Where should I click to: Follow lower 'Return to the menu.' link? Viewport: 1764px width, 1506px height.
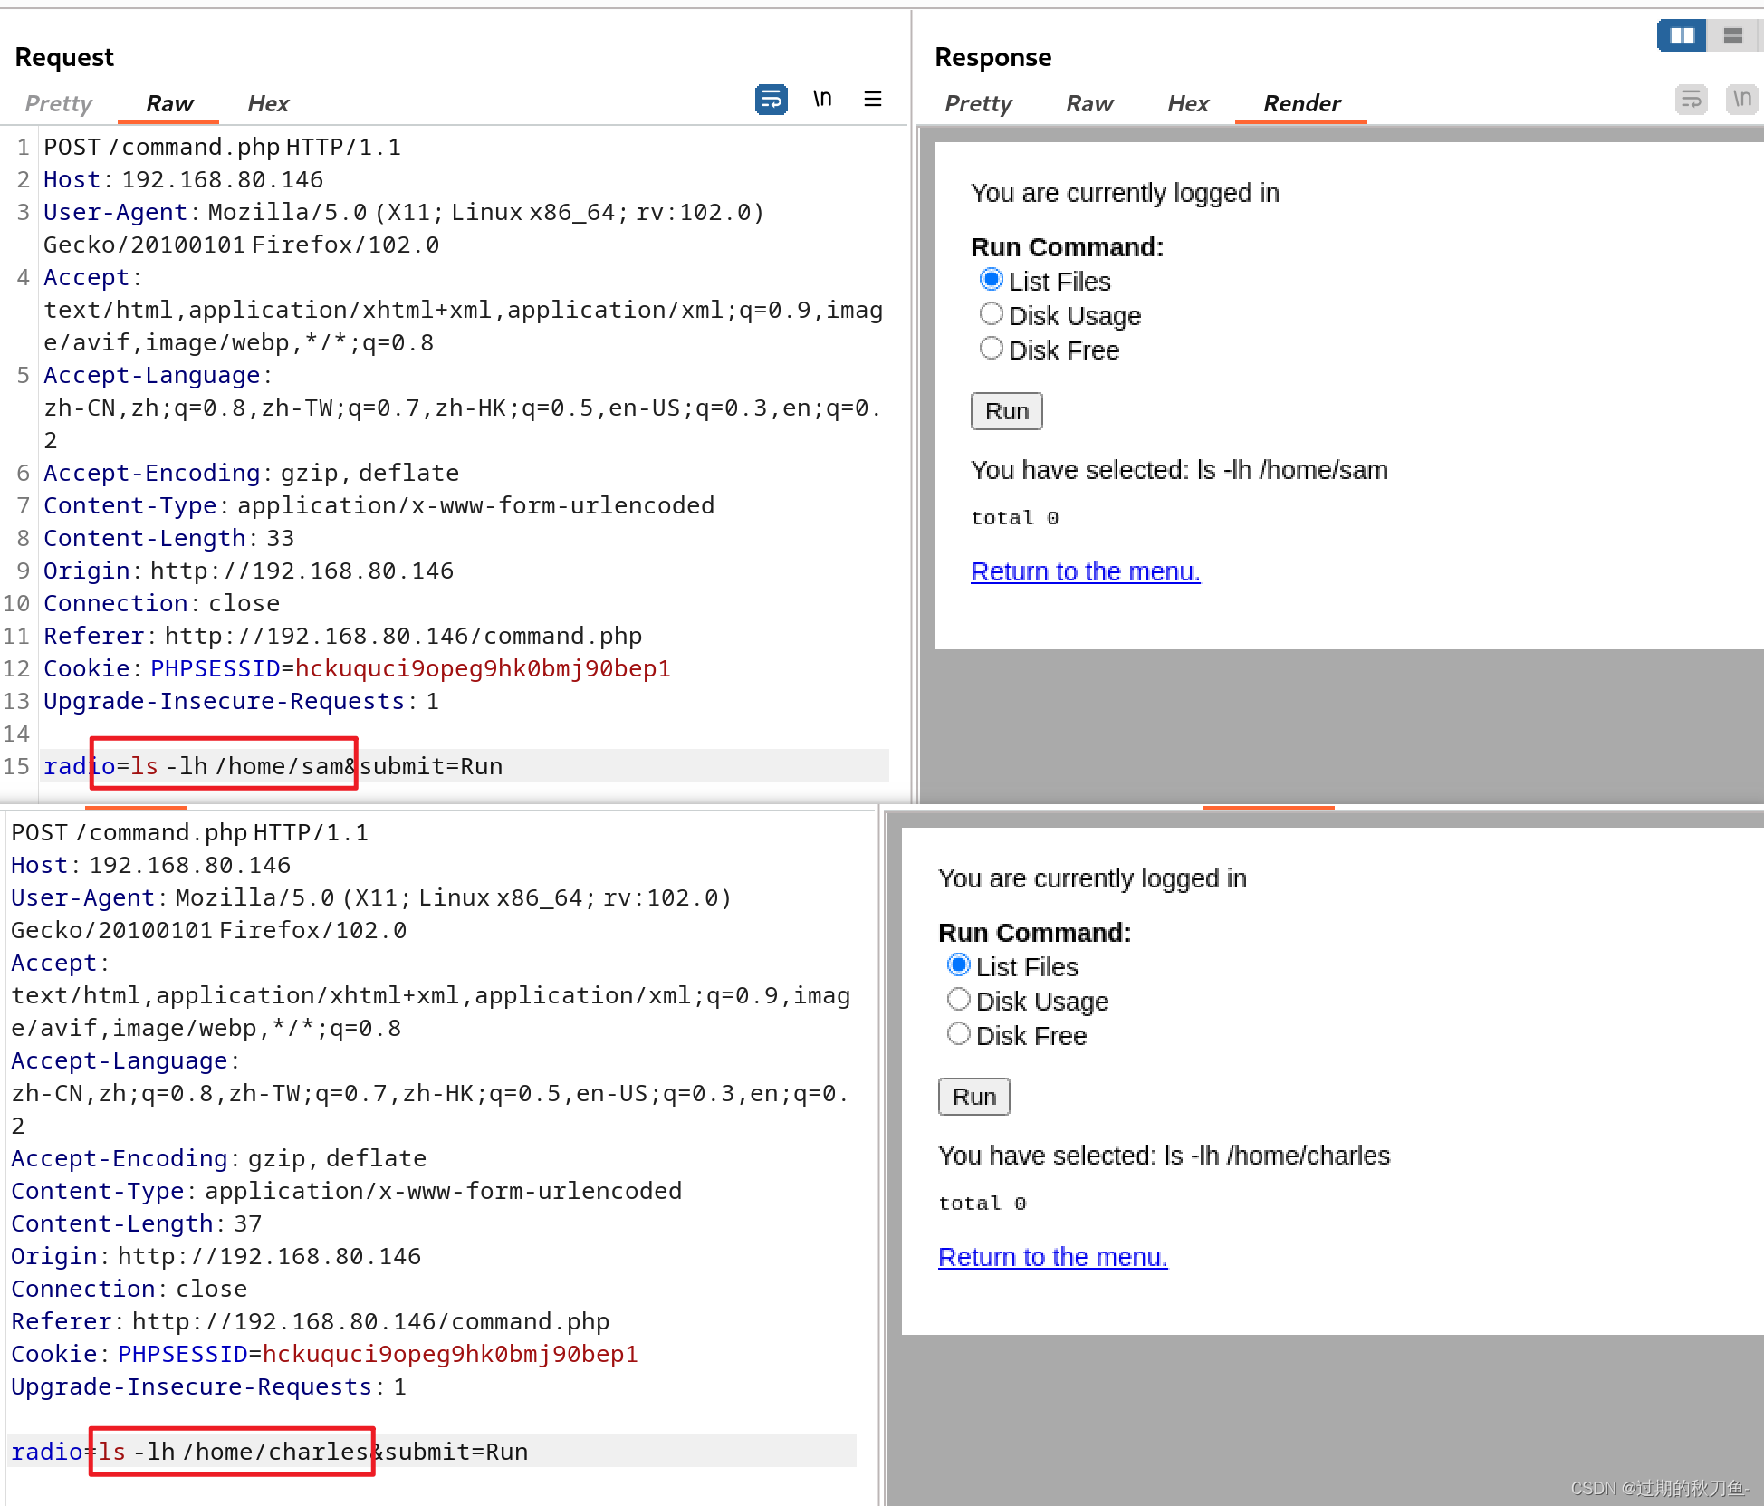[x=1052, y=1257]
